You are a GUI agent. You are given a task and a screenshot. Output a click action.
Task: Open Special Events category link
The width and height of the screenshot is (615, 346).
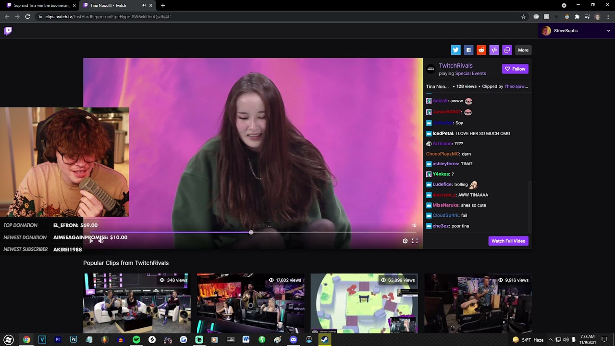[x=470, y=74]
